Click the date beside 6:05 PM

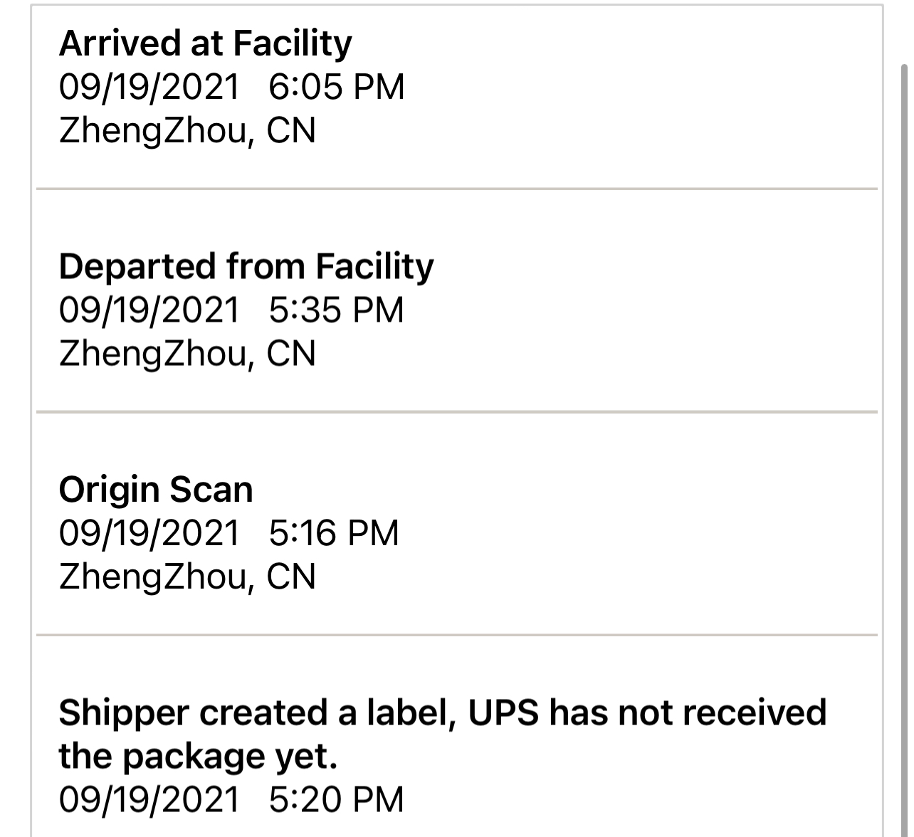point(149,87)
